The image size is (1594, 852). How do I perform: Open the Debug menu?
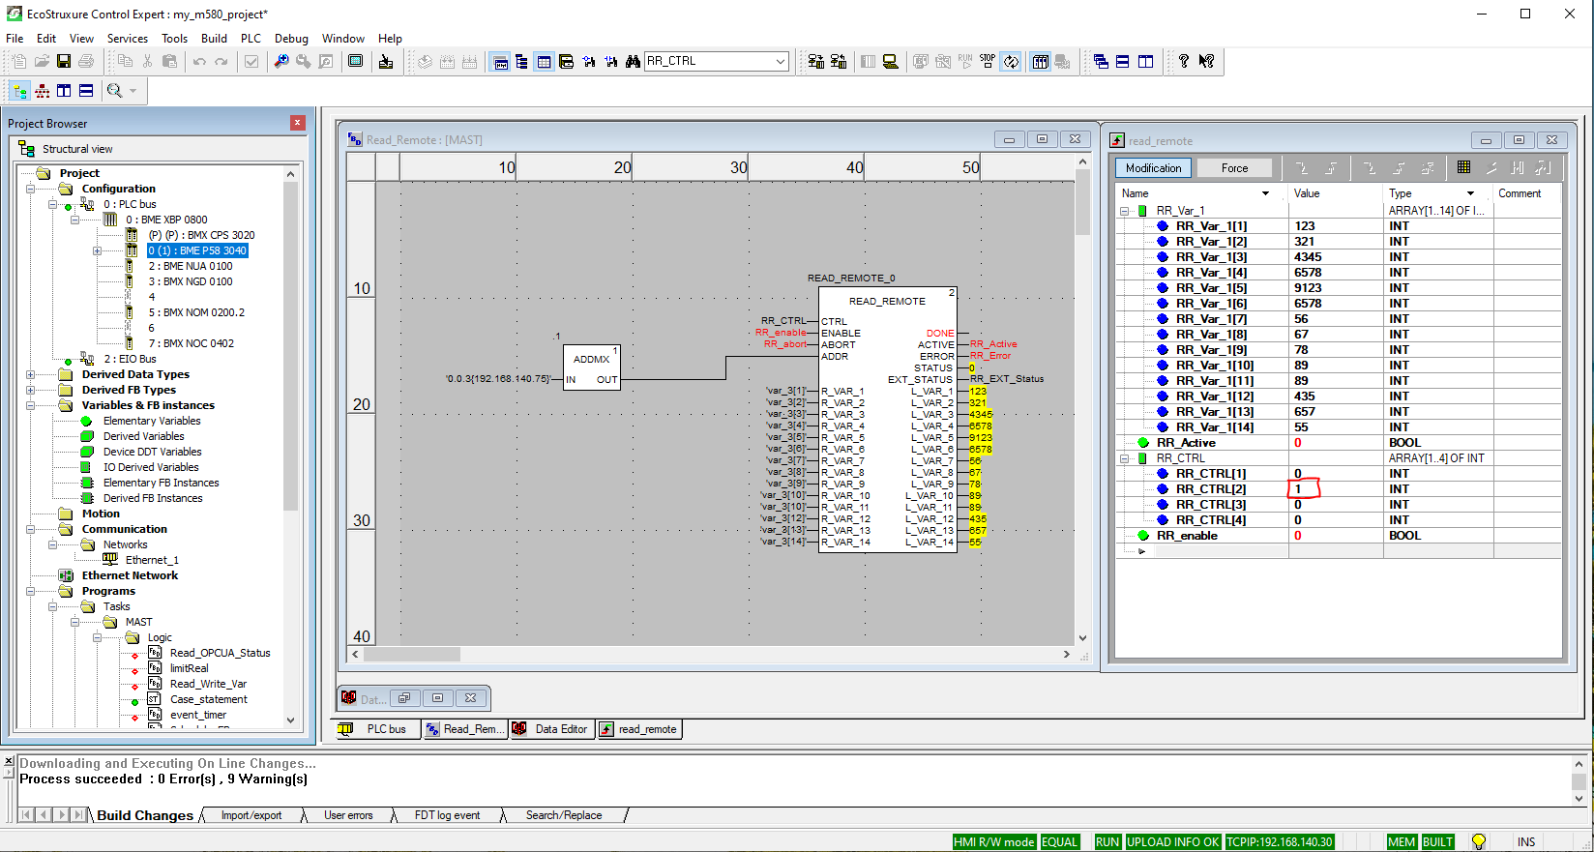click(291, 39)
